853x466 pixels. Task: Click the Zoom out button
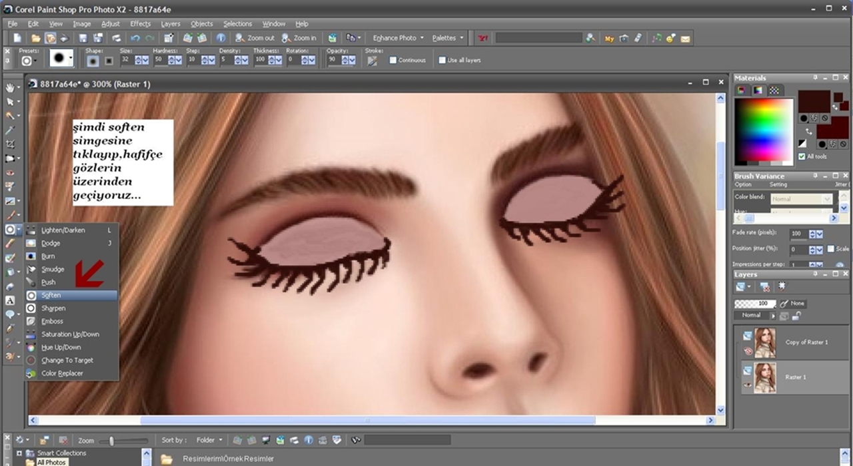click(255, 39)
